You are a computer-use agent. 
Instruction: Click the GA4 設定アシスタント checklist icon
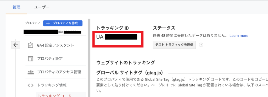tap(30, 45)
